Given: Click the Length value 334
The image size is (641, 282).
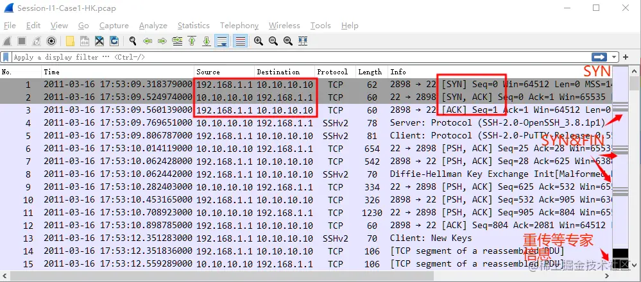Looking at the screenshot, I should coord(372,187).
